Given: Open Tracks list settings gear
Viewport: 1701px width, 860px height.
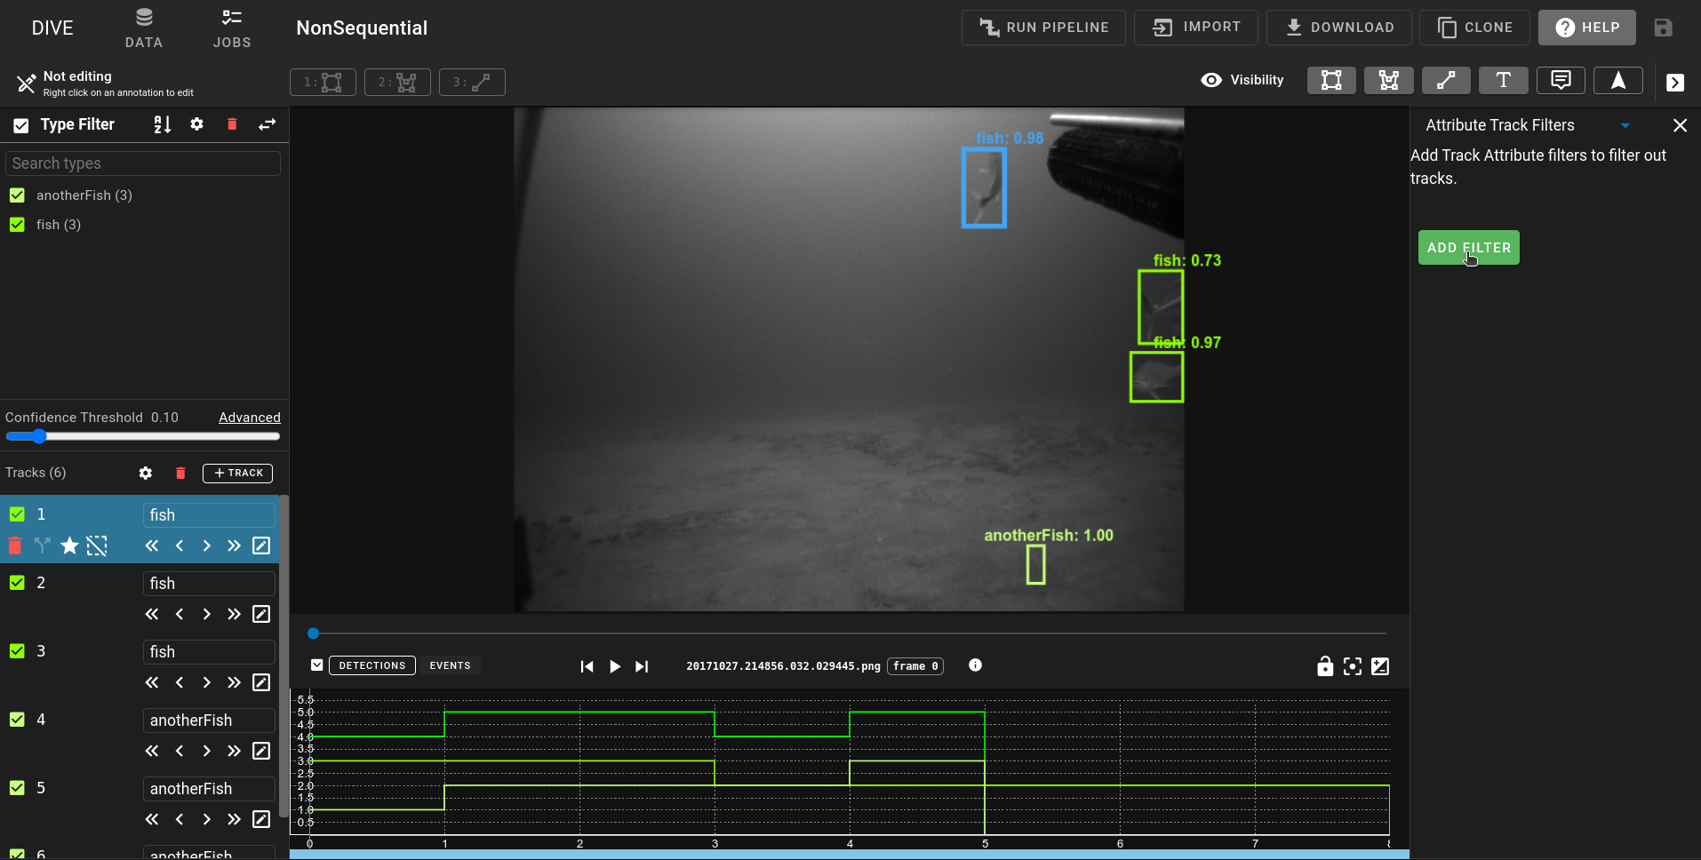Looking at the screenshot, I should tap(146, 474).
